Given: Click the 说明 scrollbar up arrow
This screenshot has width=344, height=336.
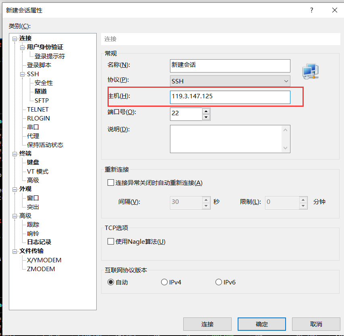Looking at the screenshot, I should pos(286,130).
